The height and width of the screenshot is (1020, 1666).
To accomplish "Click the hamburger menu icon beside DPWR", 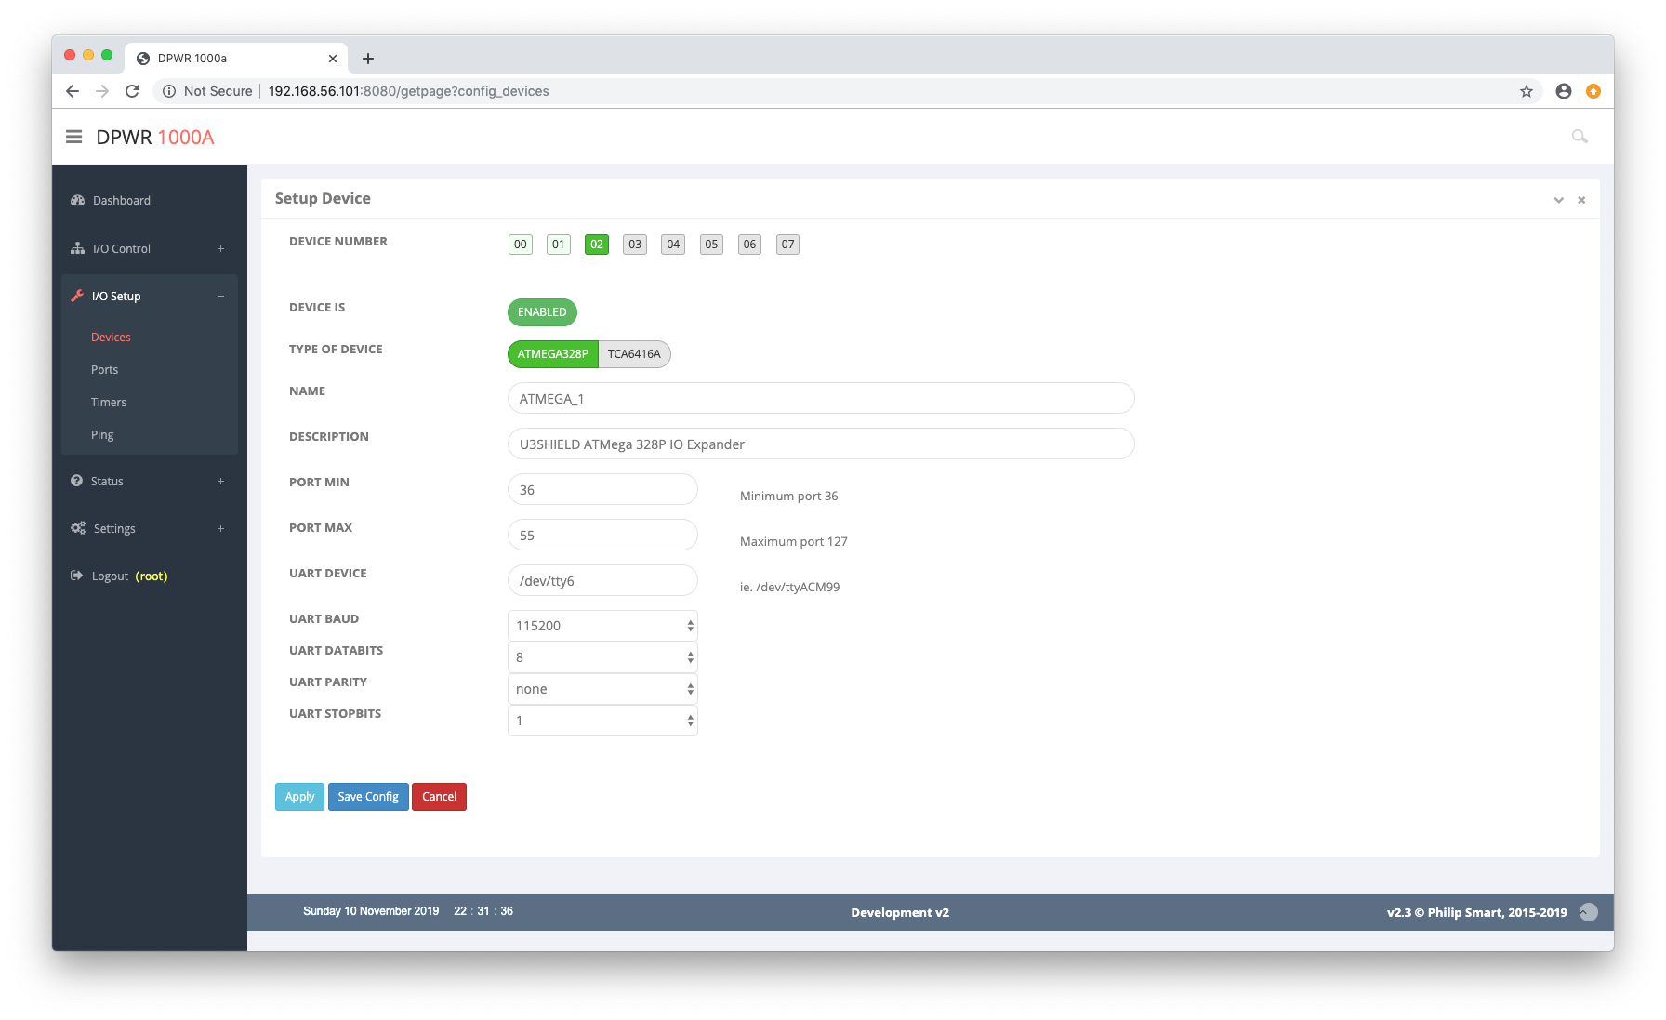I will pos(74,137).
